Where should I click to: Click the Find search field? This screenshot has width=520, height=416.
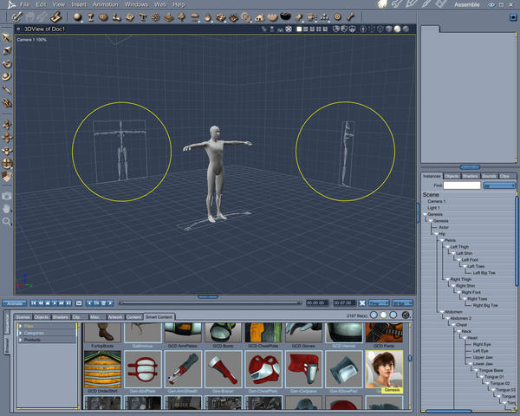tap(462, 185)
